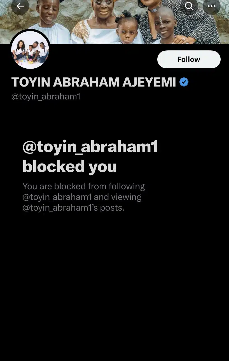Click the empty black area below the message

tap(114, 286)
